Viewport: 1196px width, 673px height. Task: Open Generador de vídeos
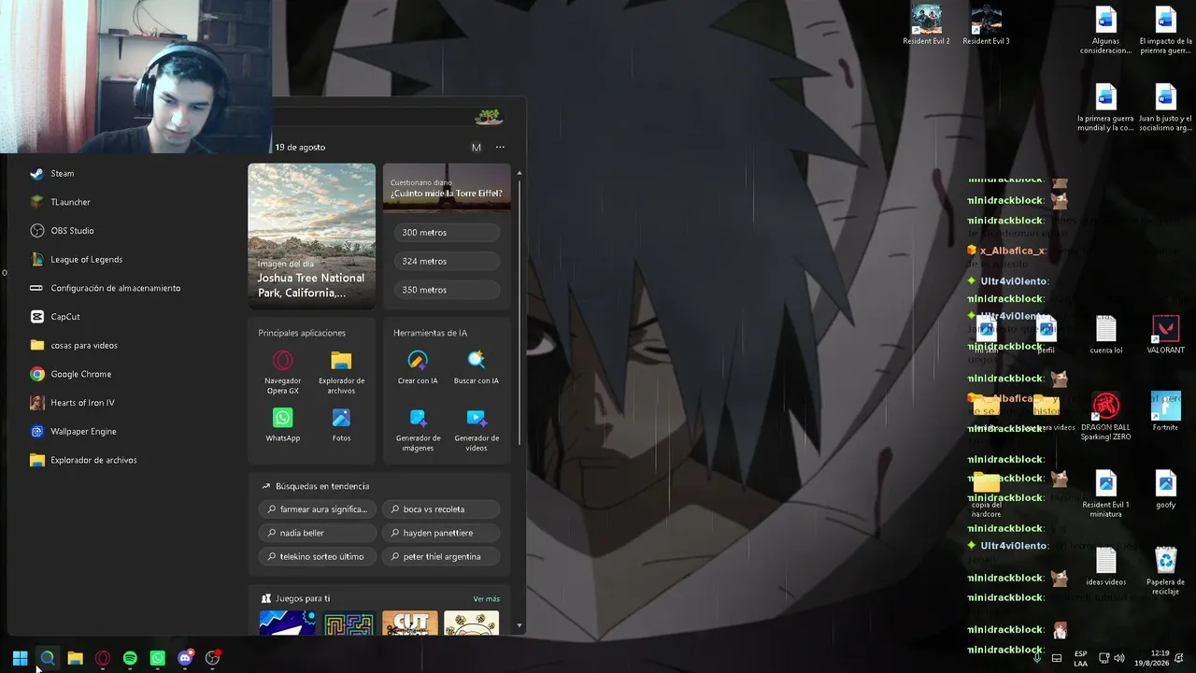coord(477,430)
